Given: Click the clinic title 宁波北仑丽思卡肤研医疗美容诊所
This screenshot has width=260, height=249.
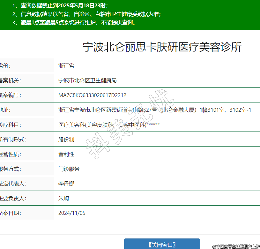Looking at the screenshot, I should (x=162, y=47).
